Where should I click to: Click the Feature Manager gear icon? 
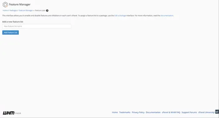pyautogui.click(x=5, y=5)
